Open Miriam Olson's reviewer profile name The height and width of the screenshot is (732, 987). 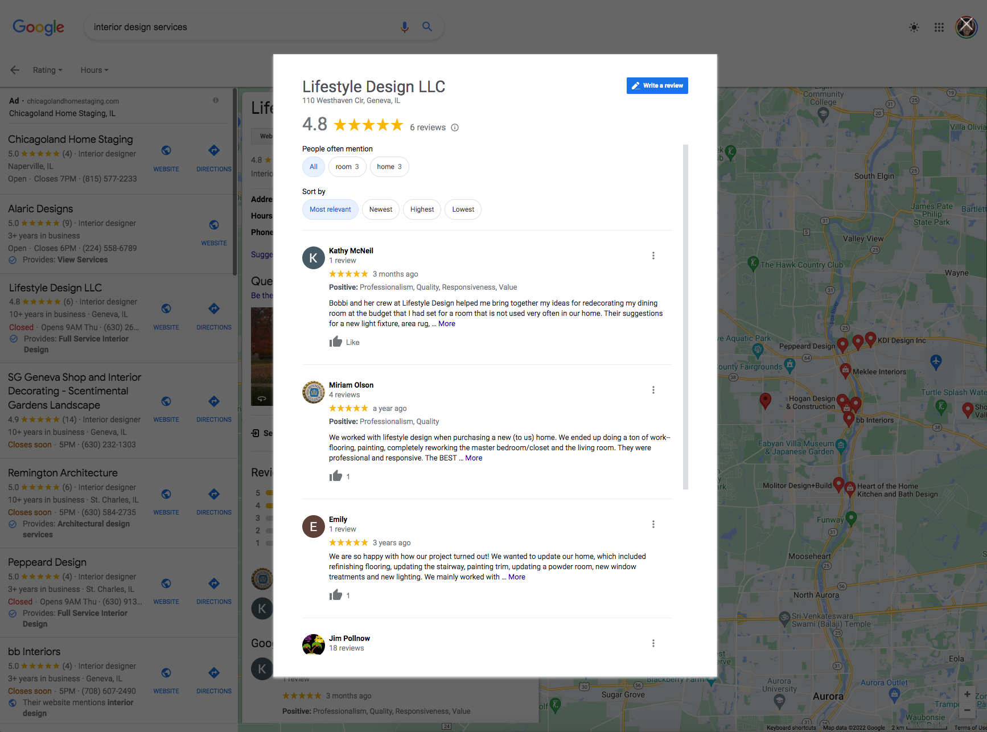coord(351,385)
